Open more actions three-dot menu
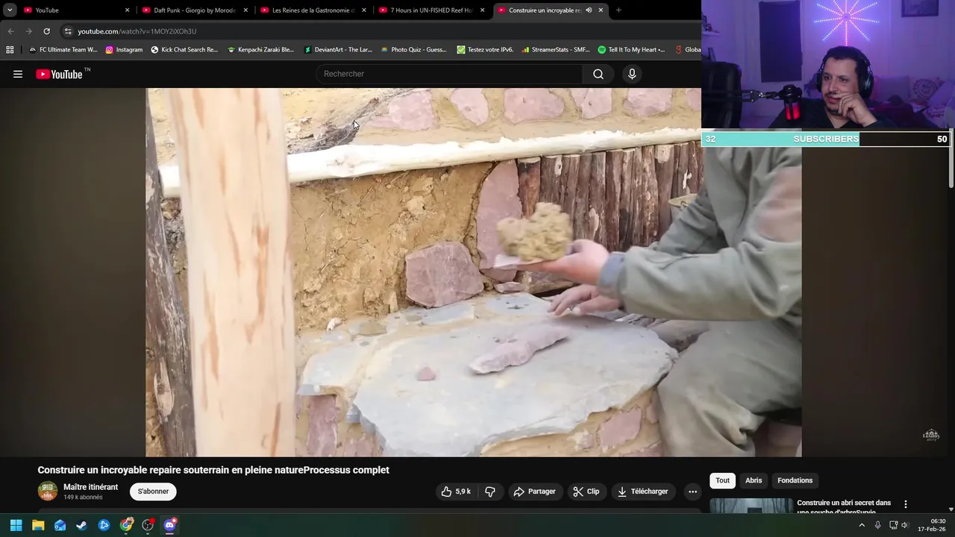 point(692,492)
